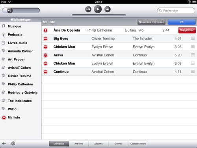Select album Guitars Two
Image resolution: width=197 pixels, height=148 pixels.
134,30
